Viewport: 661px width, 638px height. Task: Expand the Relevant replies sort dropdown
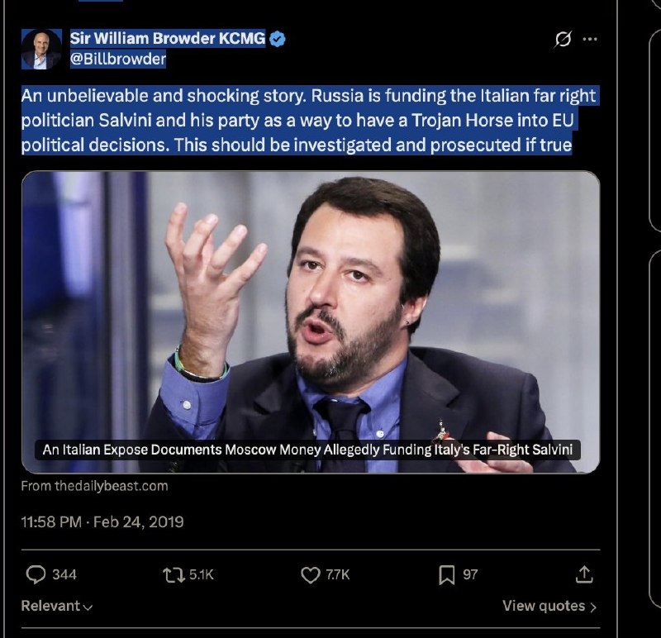57,606
